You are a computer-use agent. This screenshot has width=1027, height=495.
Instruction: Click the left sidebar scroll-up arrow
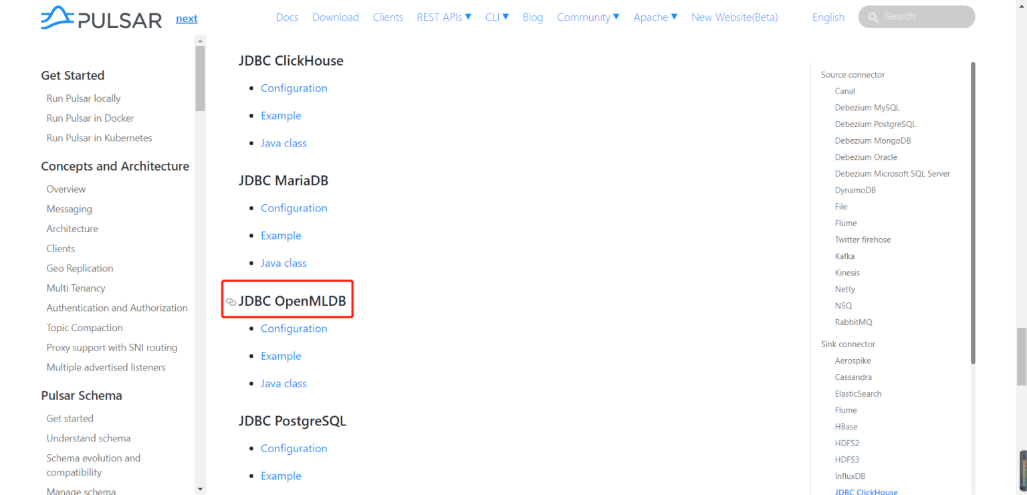(200, 41)
